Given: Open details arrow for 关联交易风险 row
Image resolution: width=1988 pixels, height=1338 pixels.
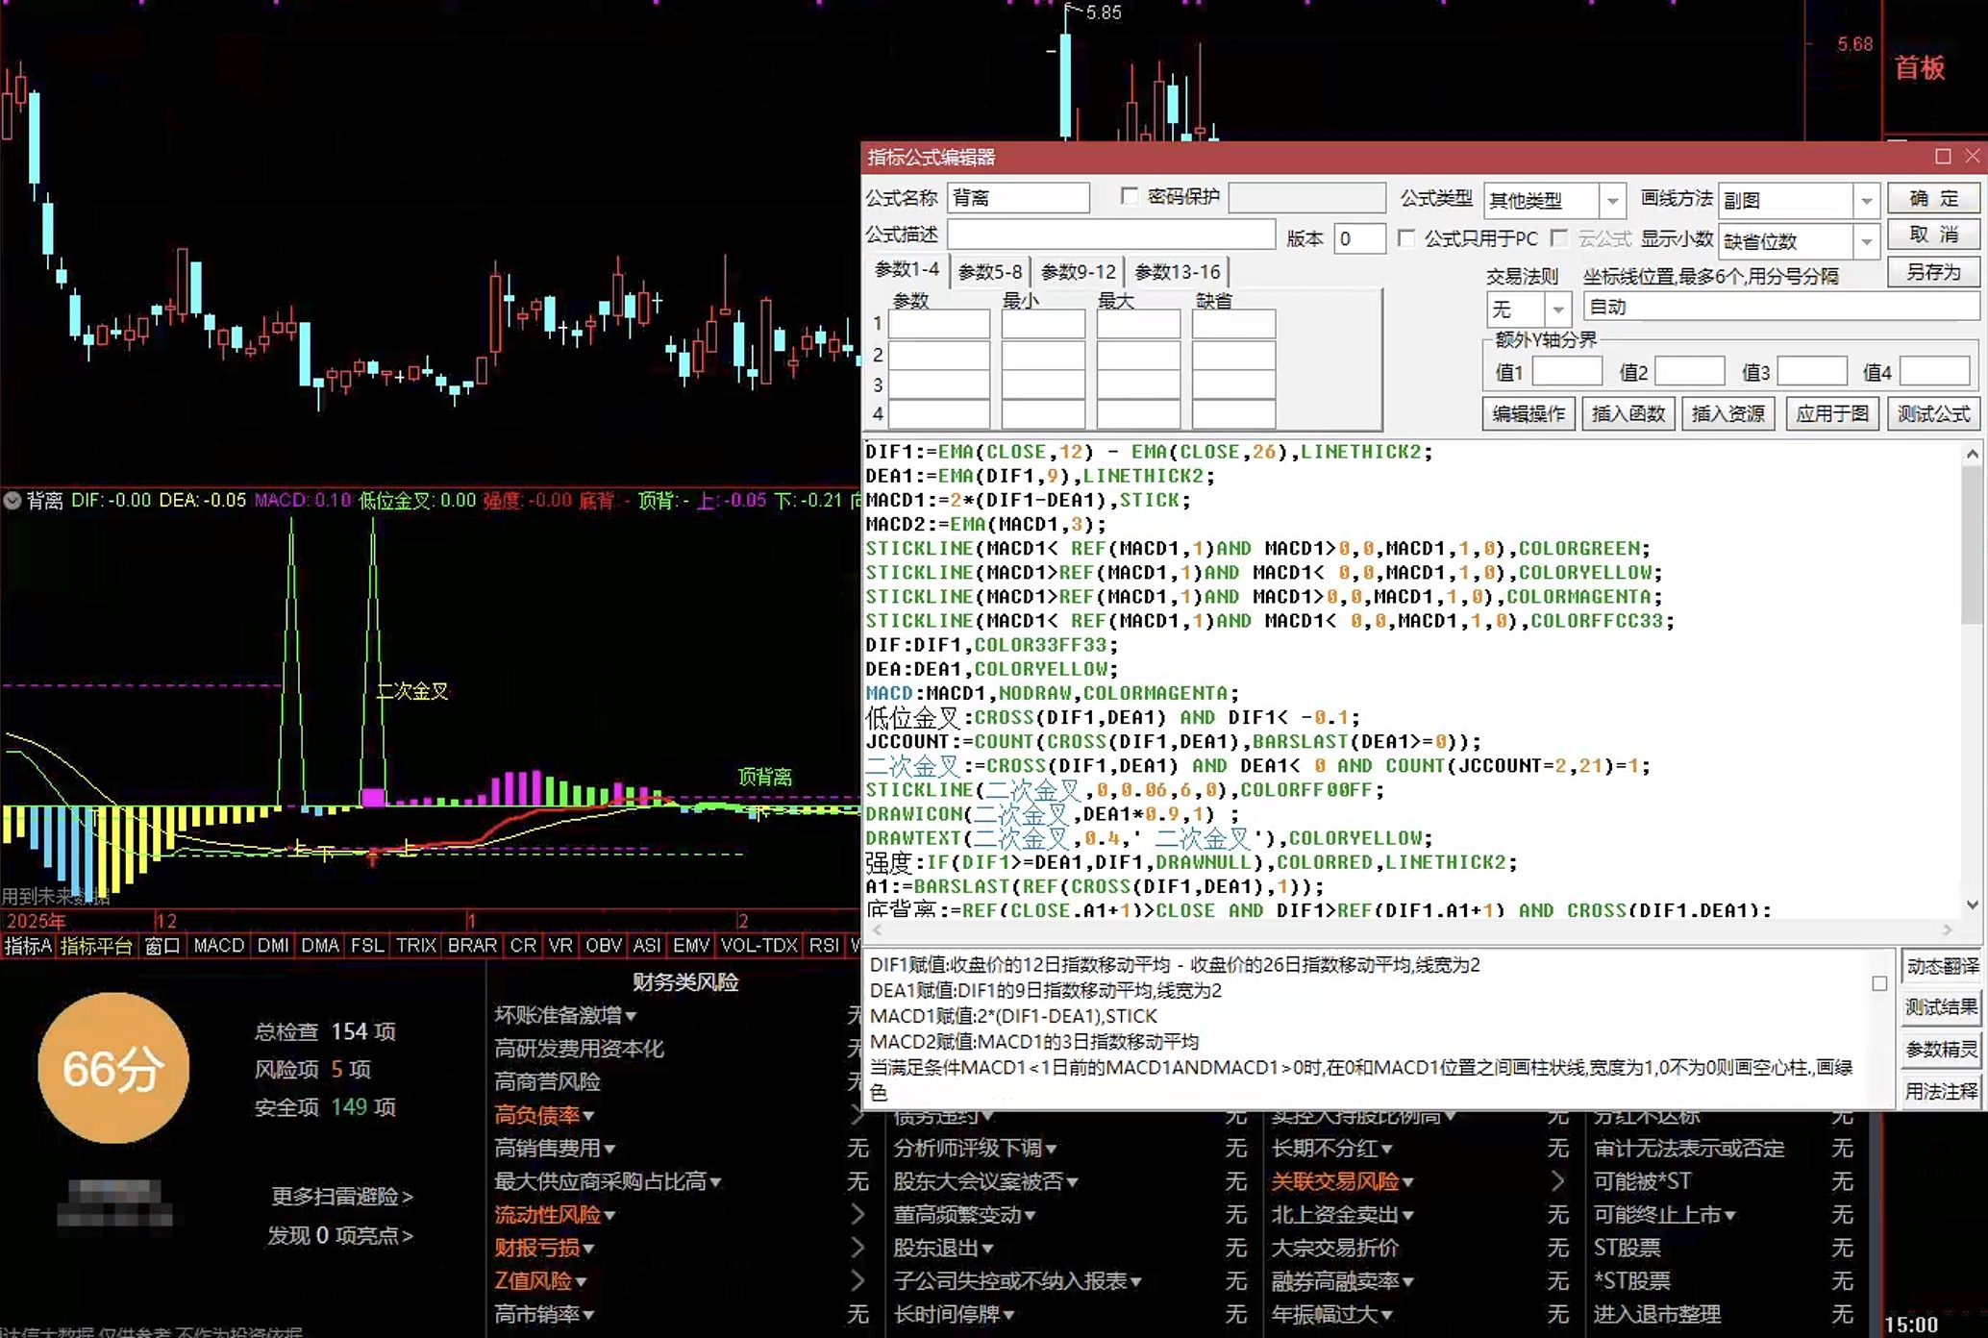Looking at the screenshot, I should (1557, 1181).
